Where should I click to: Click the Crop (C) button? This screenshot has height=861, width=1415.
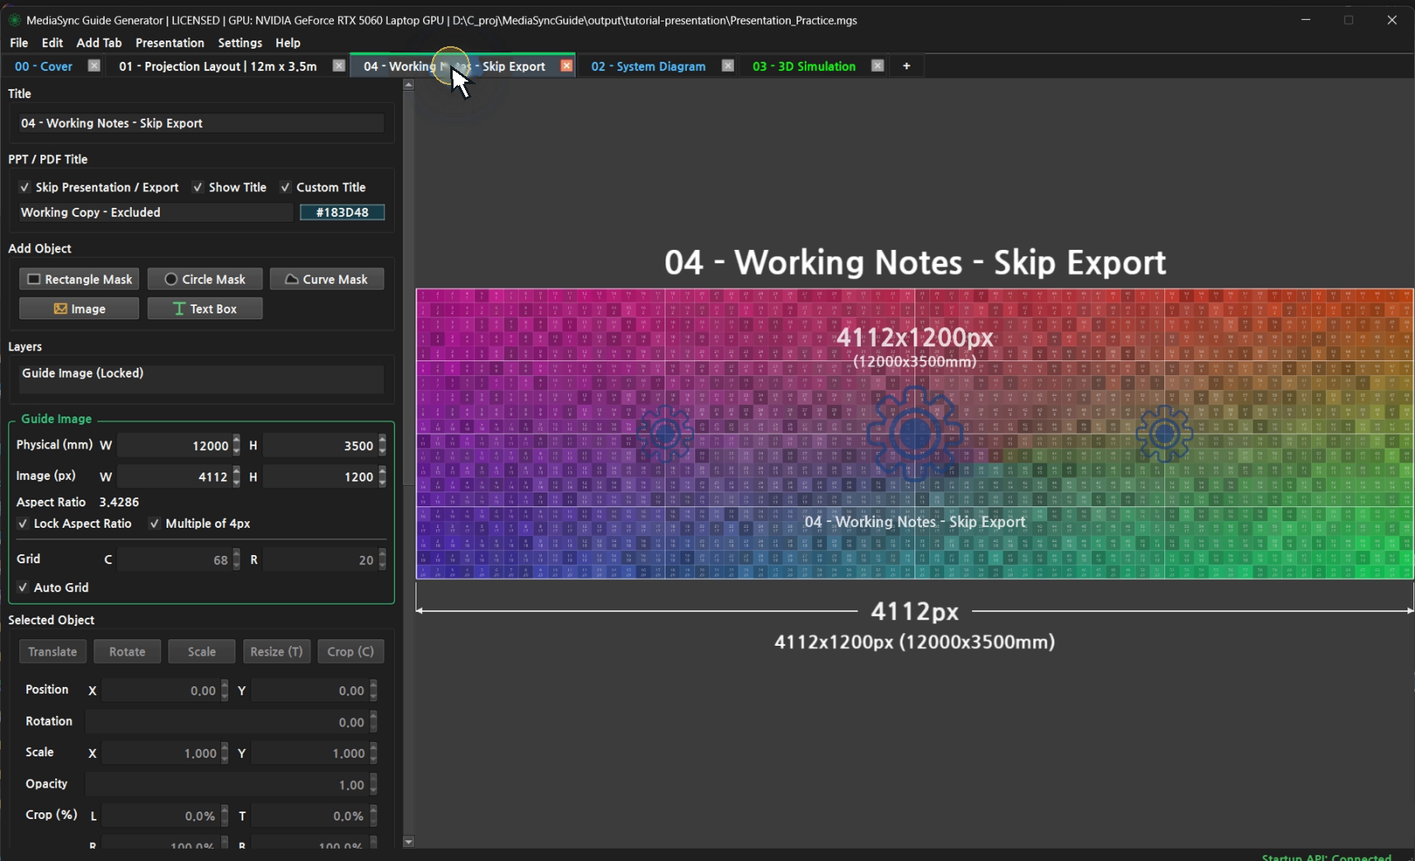[x=350, y=652]
